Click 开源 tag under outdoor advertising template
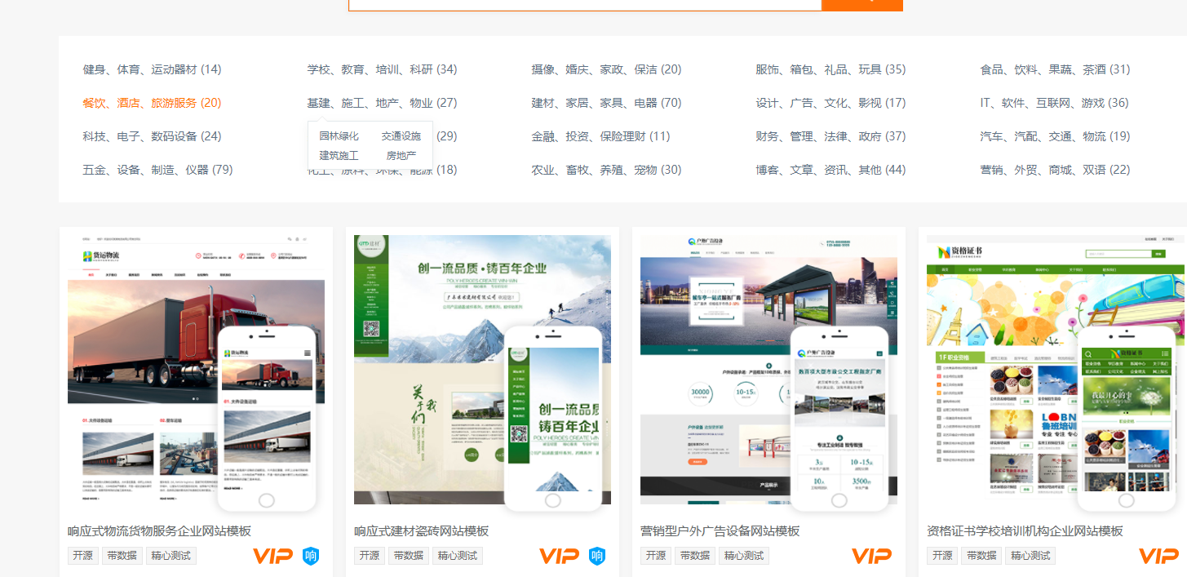 pos(657,556)
